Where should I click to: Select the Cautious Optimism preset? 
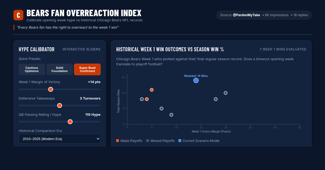[x=32, y=69]
